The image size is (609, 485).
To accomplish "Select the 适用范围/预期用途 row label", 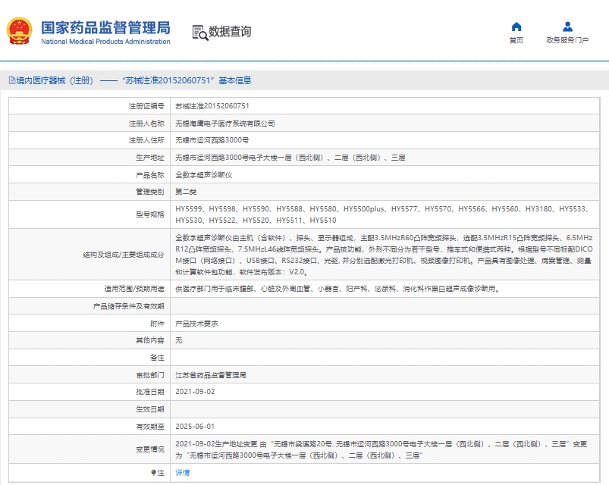I will [x=134, y=289].
